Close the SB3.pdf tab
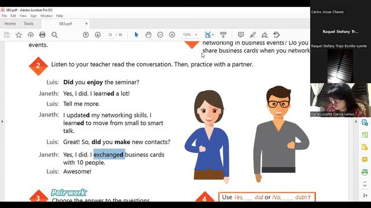 coord(86,24)
